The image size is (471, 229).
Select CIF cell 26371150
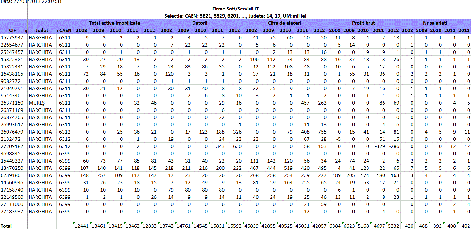click(12, 103)
